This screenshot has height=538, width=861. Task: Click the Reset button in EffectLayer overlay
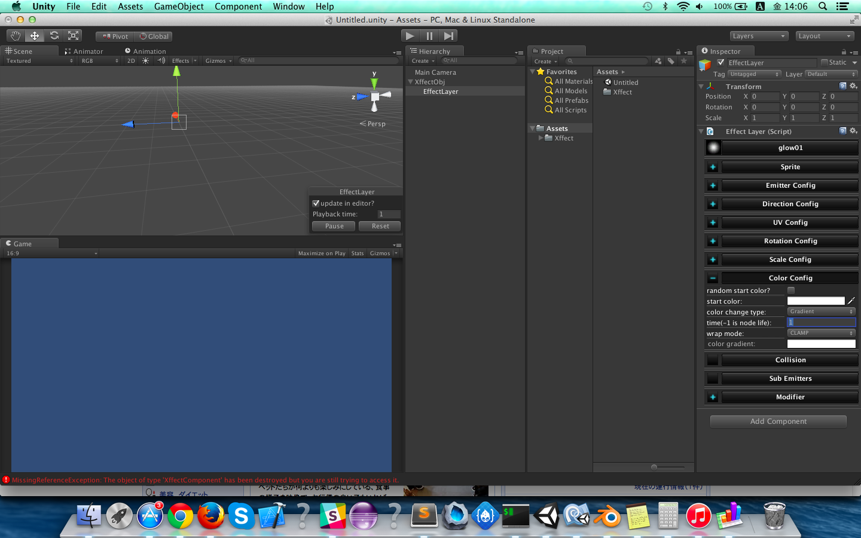[x=380, y=226]
